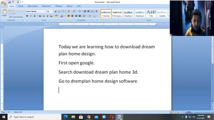The width and height of the screenshot is (214, 120).
Task: Switch to the Page Layout tab
Action: [x=32, y=6]
